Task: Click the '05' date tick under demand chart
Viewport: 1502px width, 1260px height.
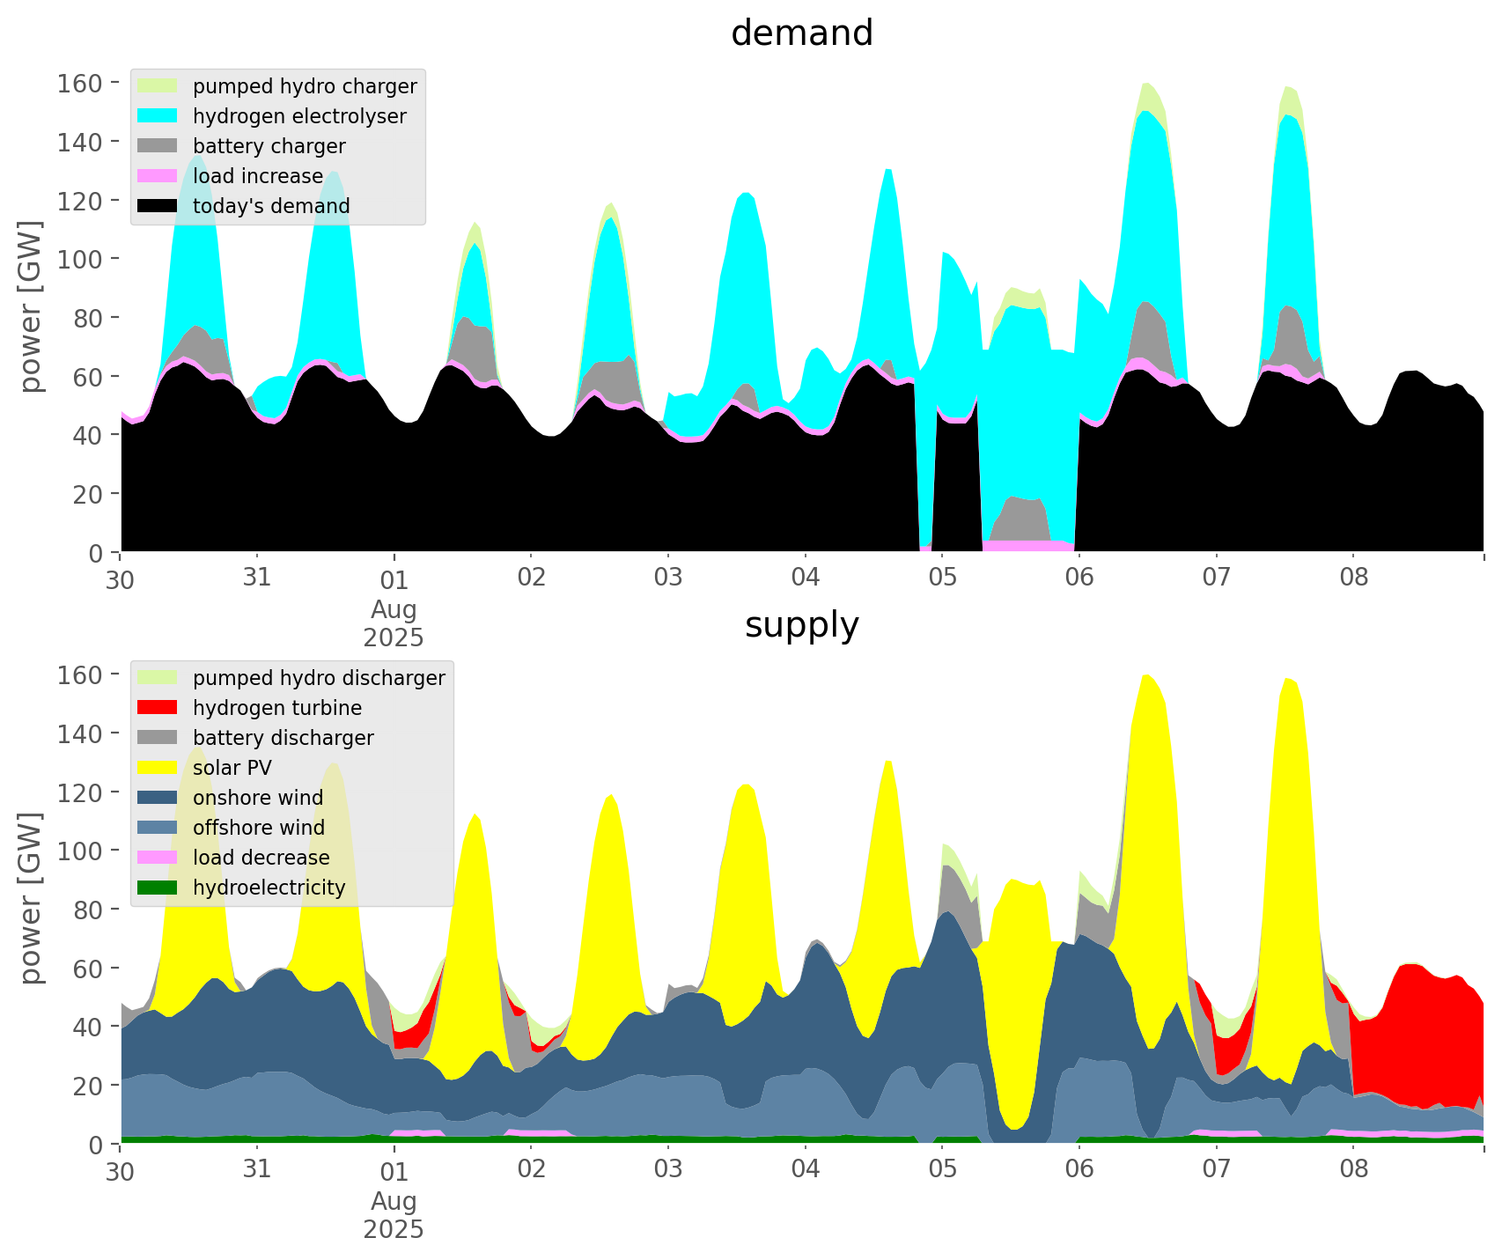Action: pos(942,578)
